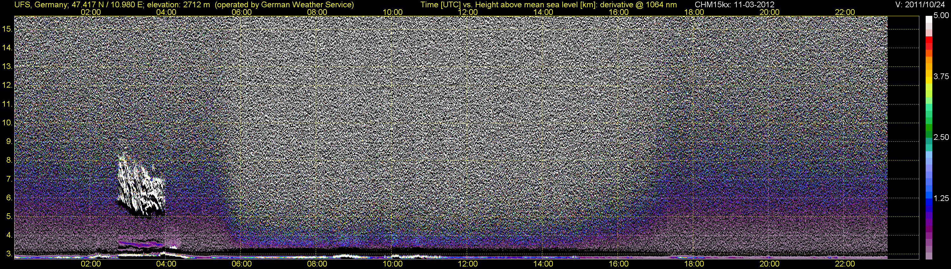Click '10:00' on the top time axis

(x=392, y=12)
